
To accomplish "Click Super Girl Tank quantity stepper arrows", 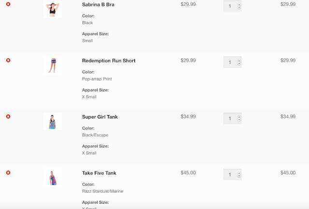I will 239,118.
